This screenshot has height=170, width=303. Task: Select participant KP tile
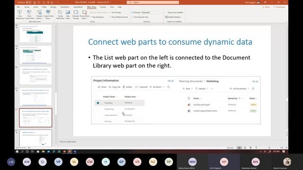[224, 161]
